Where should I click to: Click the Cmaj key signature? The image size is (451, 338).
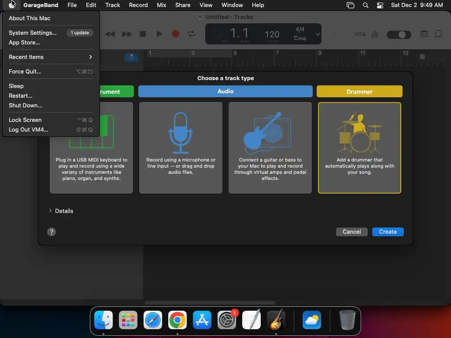[300, 38]
